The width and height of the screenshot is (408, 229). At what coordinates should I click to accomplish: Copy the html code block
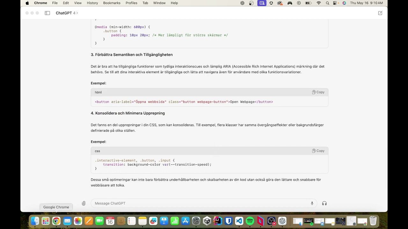coord(318,92)
